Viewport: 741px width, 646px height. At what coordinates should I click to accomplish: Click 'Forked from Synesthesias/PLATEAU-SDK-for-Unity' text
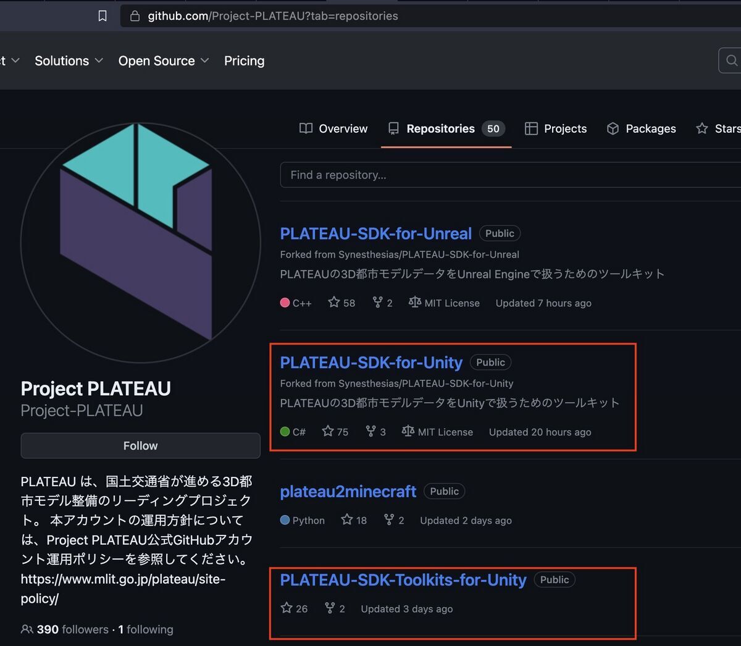coord(396,384)
